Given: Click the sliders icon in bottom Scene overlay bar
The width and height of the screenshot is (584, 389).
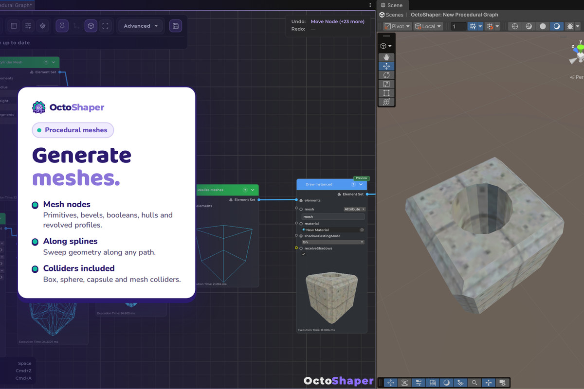Looking at the screenshot, I should [x=419, y=383].
